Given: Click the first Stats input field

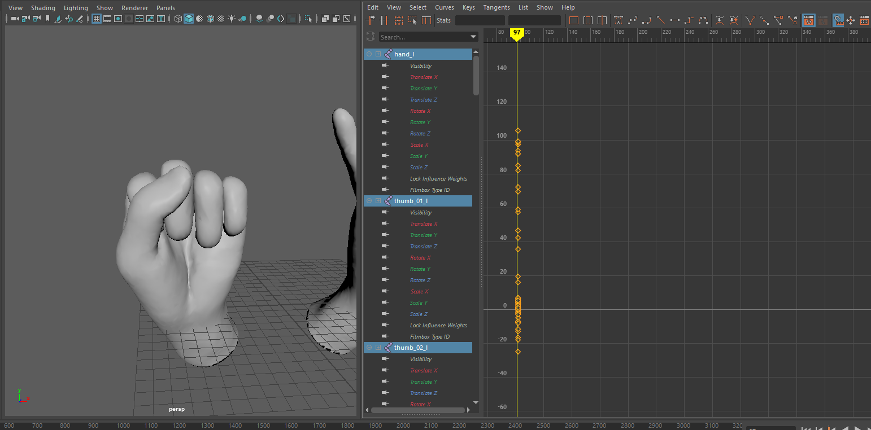Looking at the screenshot, I should (x=480, y=20).
